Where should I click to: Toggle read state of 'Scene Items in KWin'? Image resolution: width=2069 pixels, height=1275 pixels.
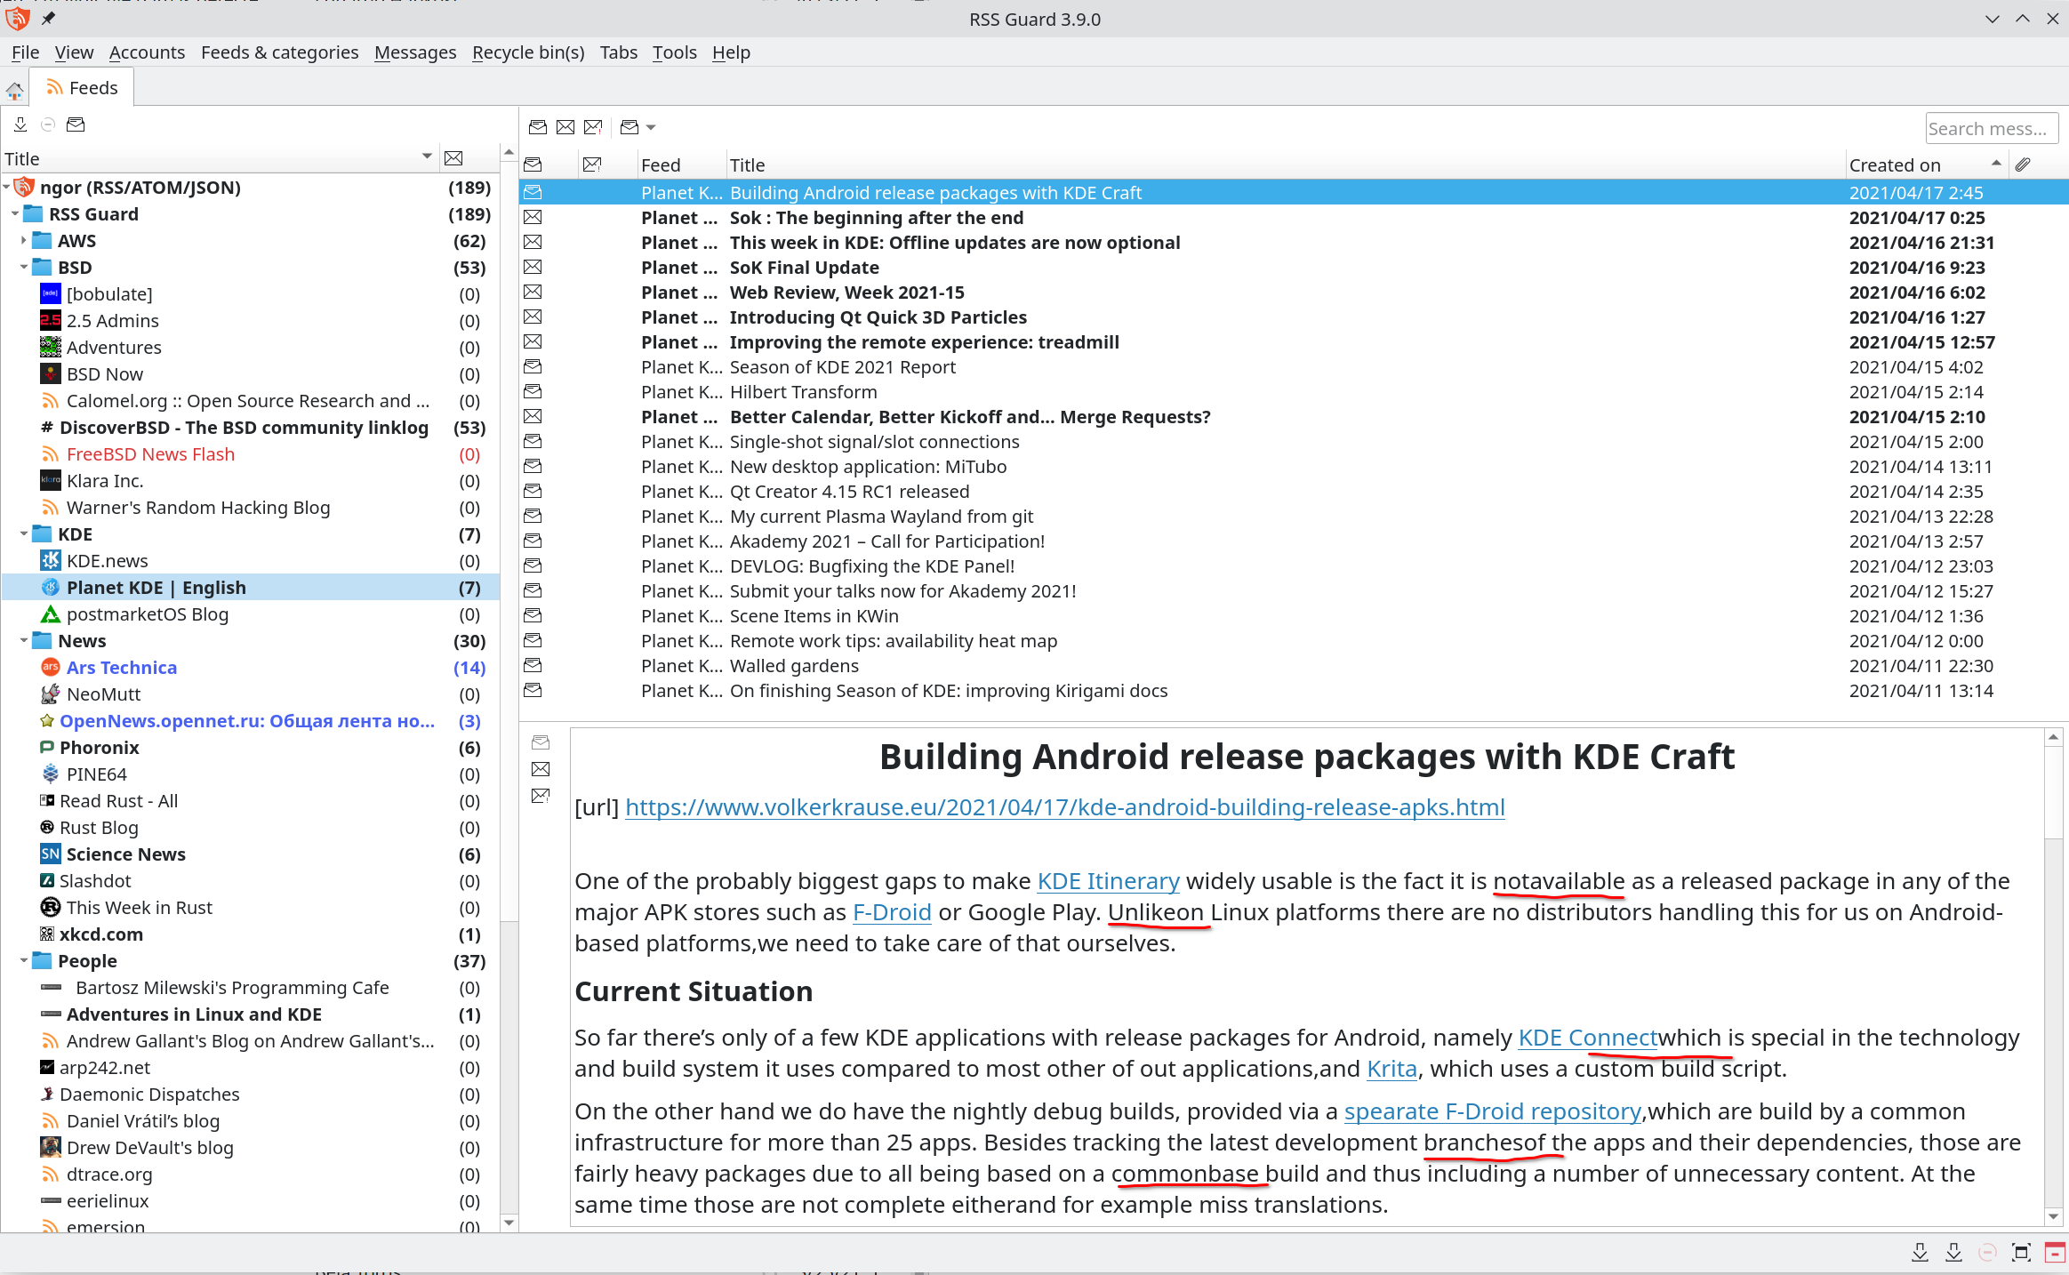tap(533, 615)
